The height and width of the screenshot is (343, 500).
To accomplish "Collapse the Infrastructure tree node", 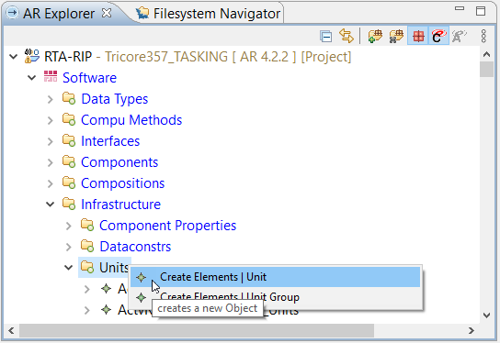I will tap(50, 205).
